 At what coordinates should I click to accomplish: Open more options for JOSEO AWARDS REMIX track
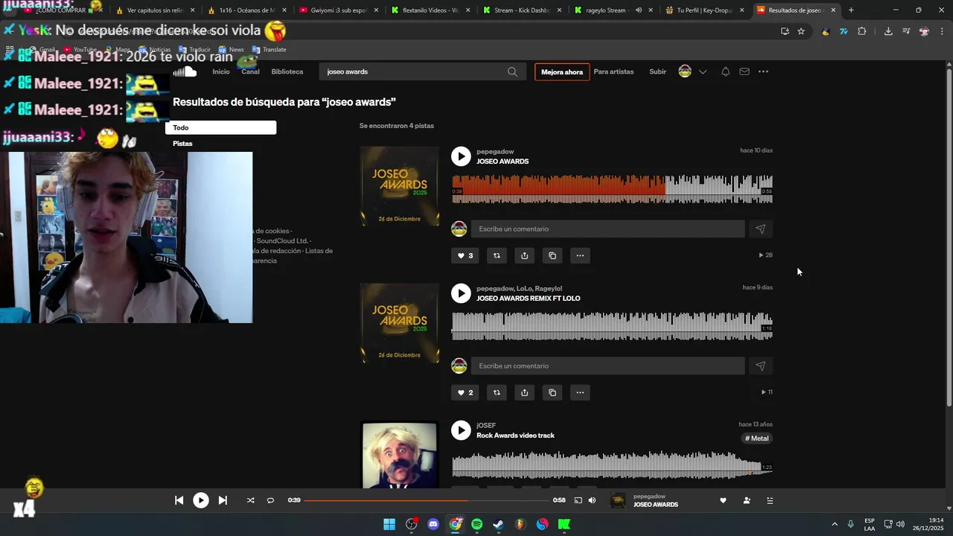coord(579,392)
